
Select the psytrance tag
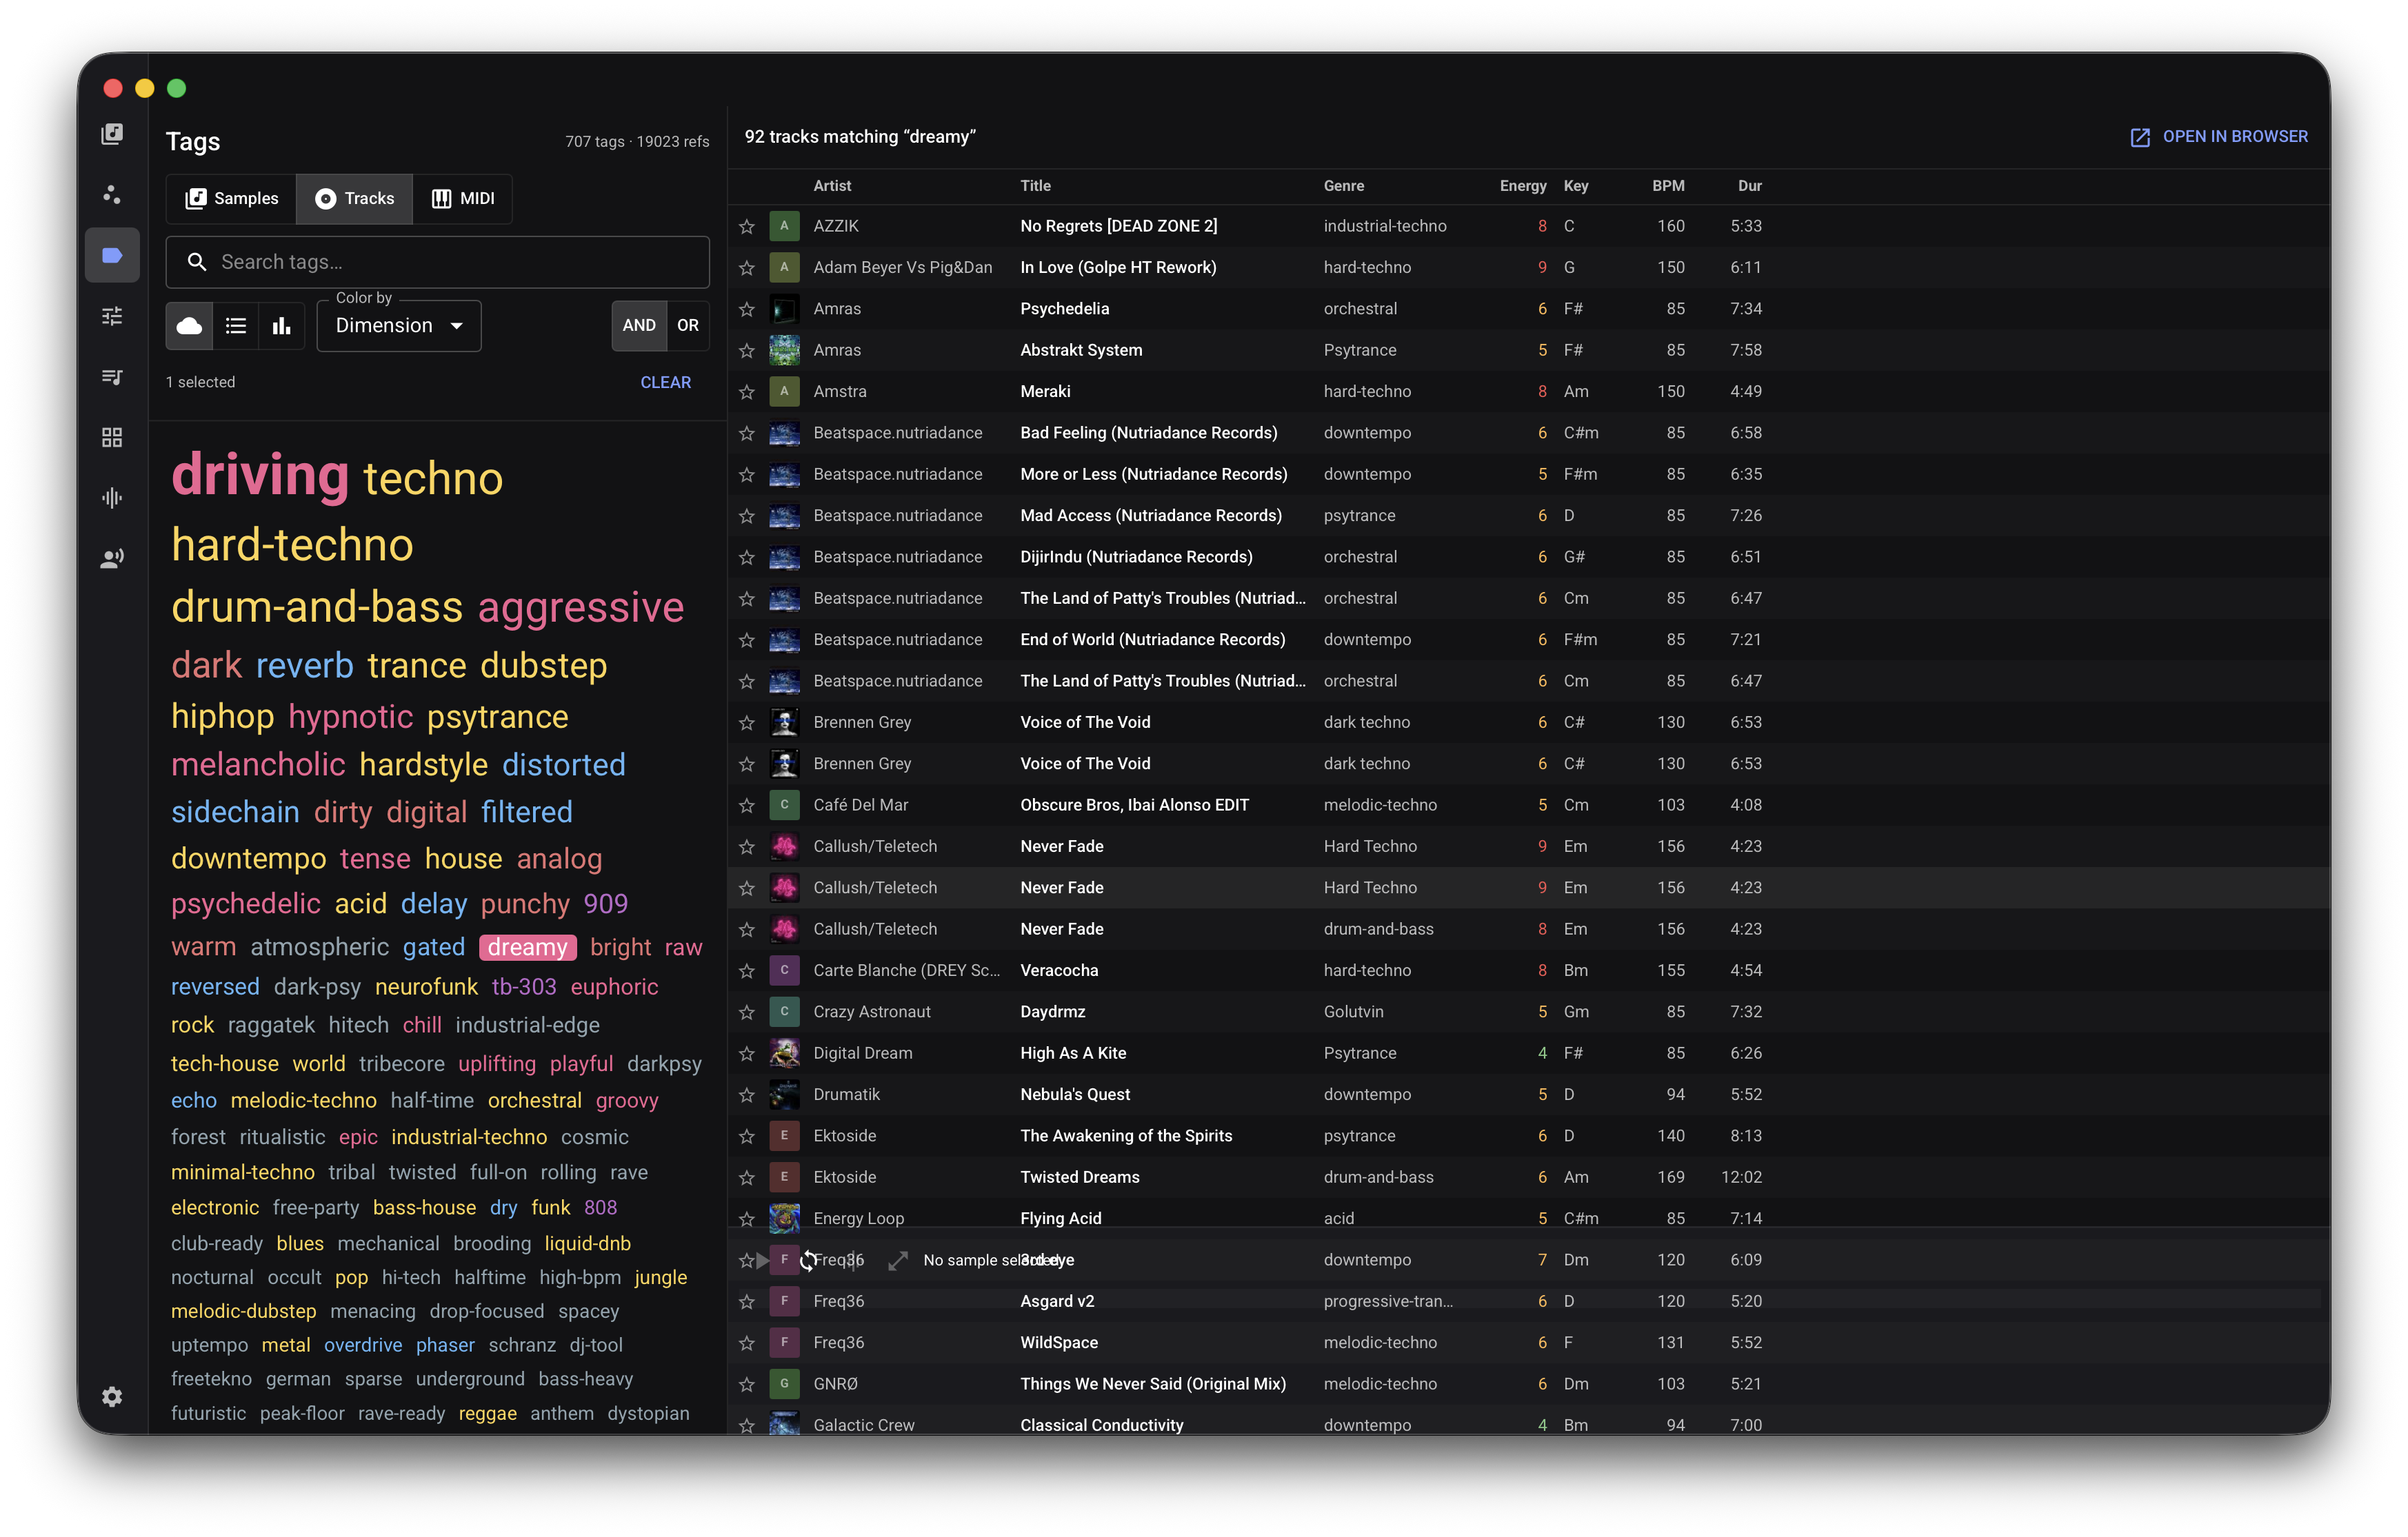coord(497,717)
